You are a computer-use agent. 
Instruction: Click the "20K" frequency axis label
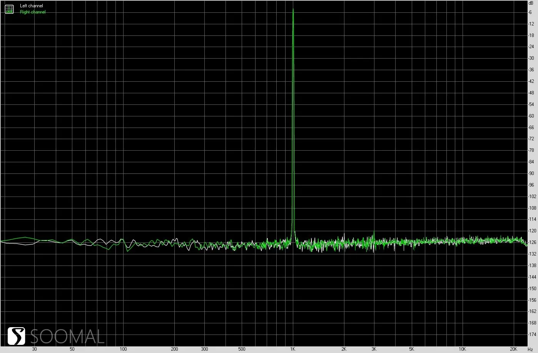(513, 349)
